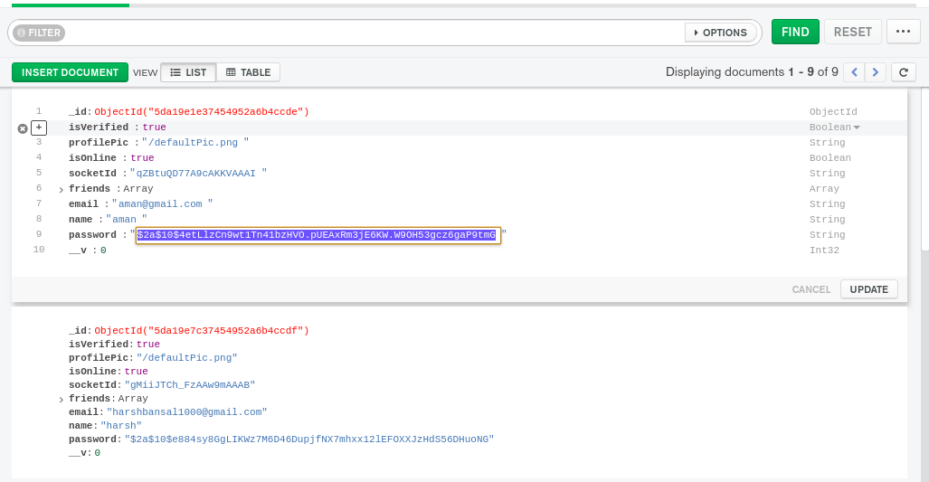Click UPDATE to save document
The image size is (929, 482).
(868, 289)
